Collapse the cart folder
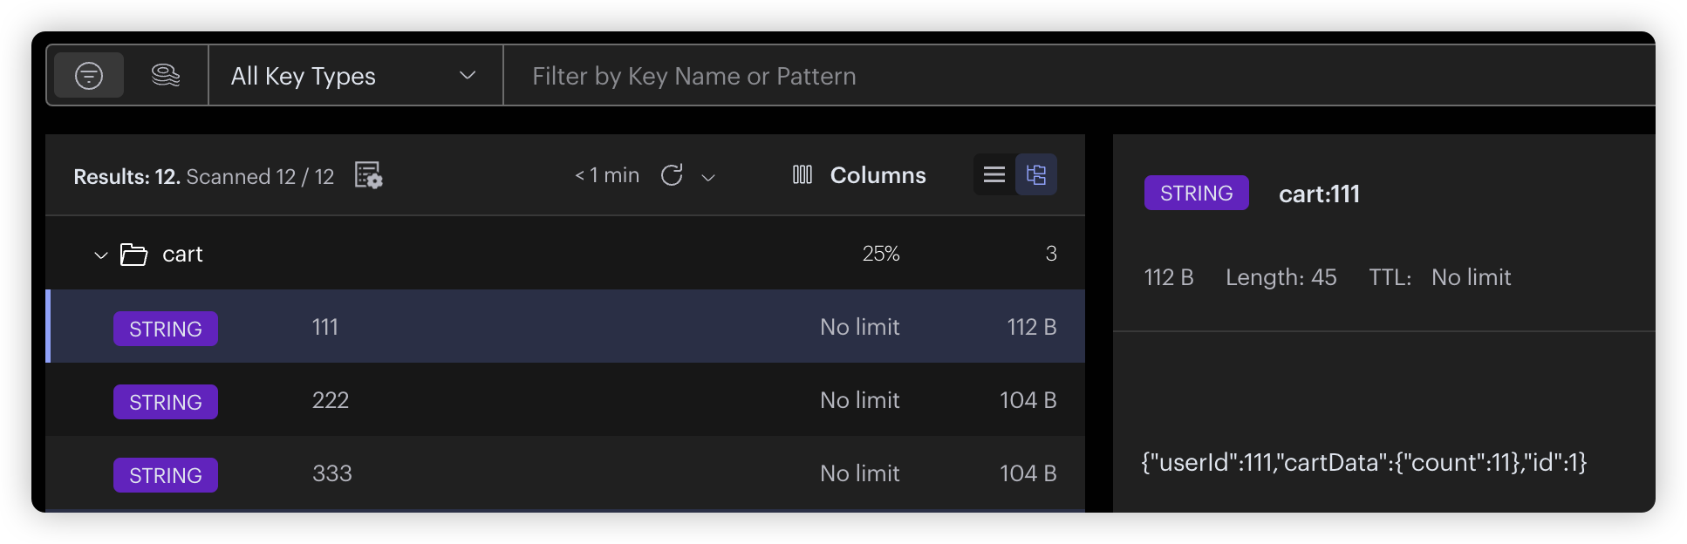 [x=100, y=255]
